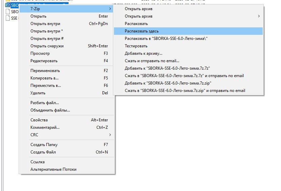
Task: Click the SSE file icon in list
Action: pyautogui.click(x=8, y=18)
